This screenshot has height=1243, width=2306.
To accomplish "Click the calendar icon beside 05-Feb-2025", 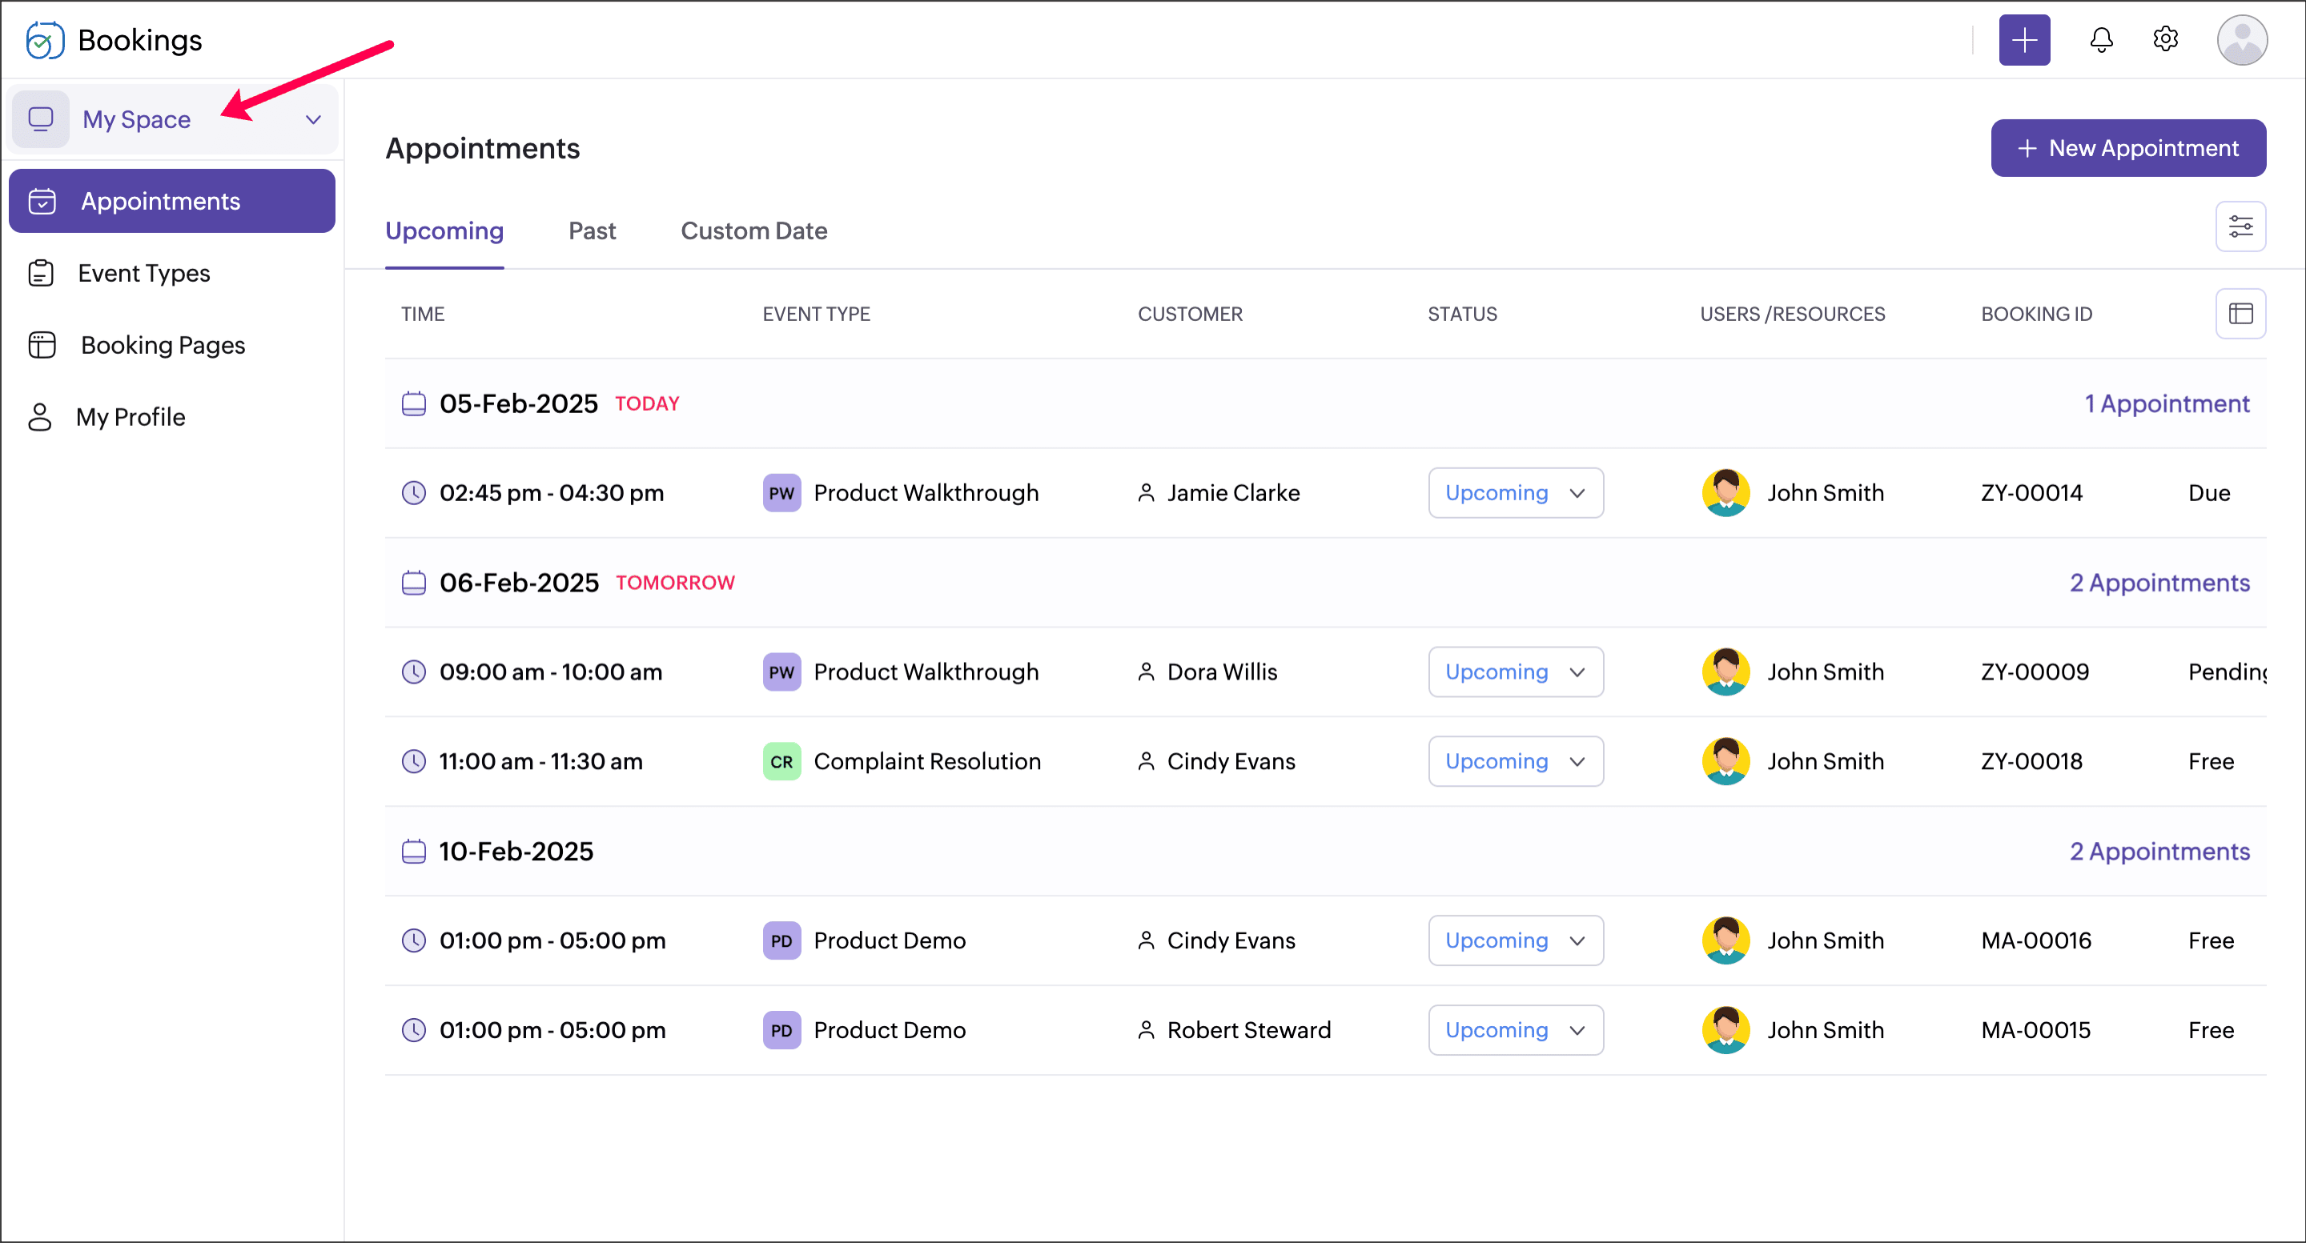I will 414,403.
